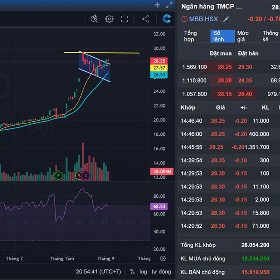Edit the symbol using the pencil icon
This screenshot has width=280, height=280.
tap(226, 19)
